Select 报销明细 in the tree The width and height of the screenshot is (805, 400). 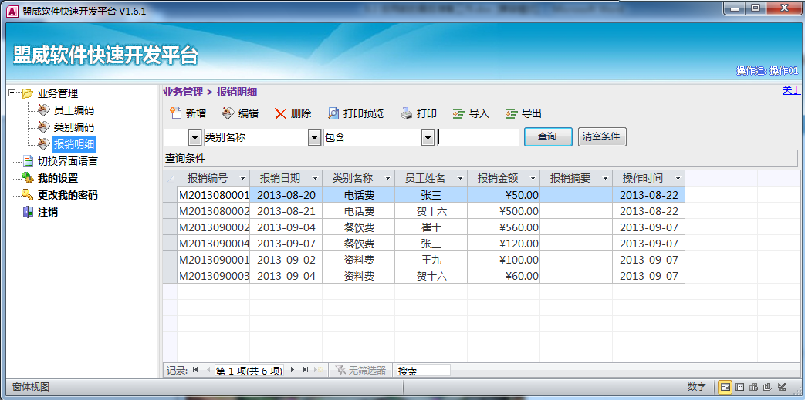pyautogui.click(x=74, y=143)
